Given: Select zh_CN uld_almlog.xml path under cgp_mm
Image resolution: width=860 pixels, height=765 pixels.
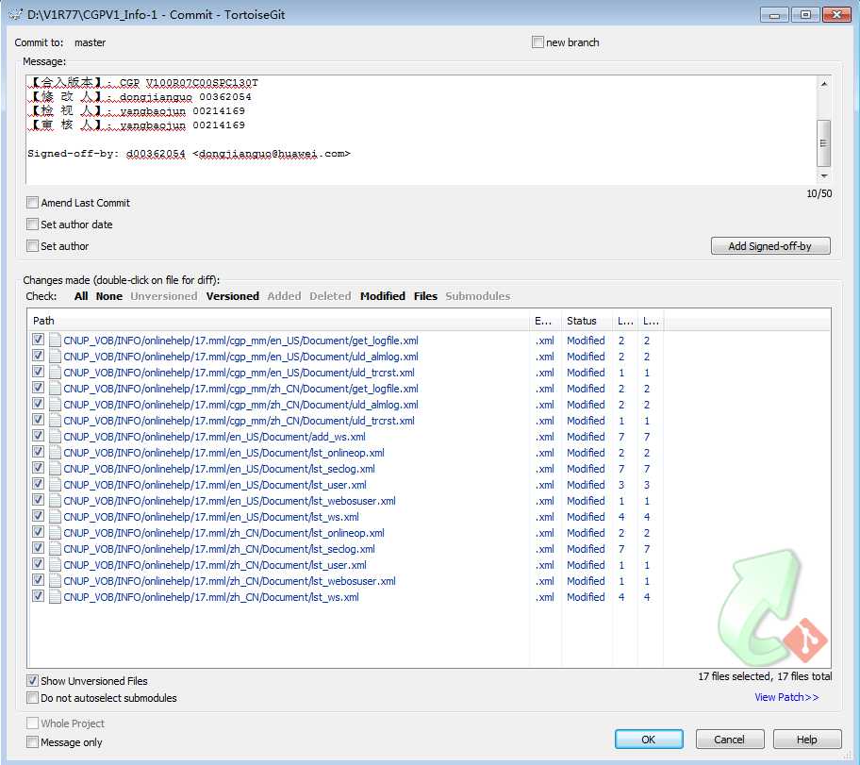Looking at the screenshot, I should click(x=240, y=405).
